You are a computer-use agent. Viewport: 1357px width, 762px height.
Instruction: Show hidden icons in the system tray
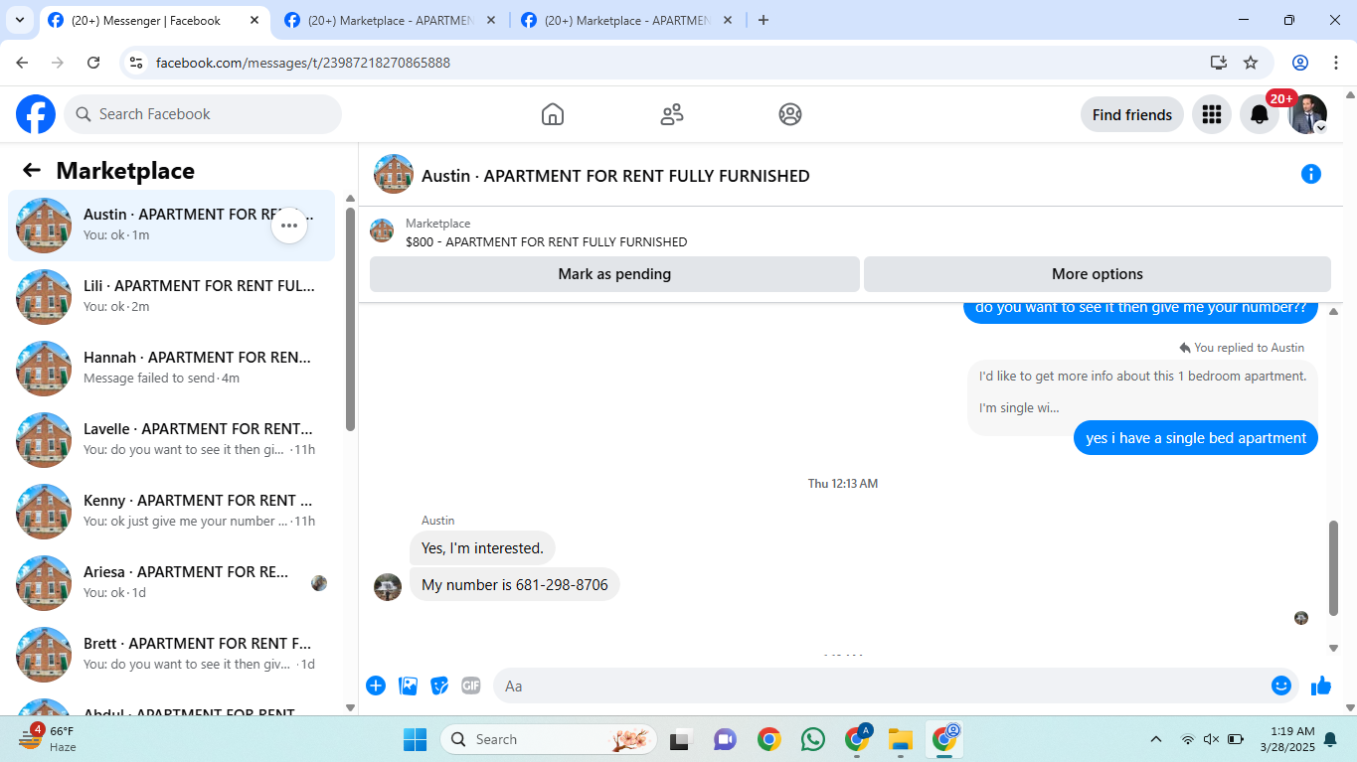pyautogui.click(x=1155, y=739)
